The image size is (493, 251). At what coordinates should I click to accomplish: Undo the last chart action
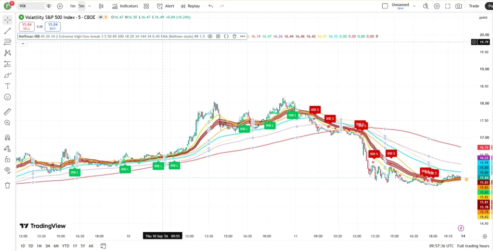click(211, 6)
